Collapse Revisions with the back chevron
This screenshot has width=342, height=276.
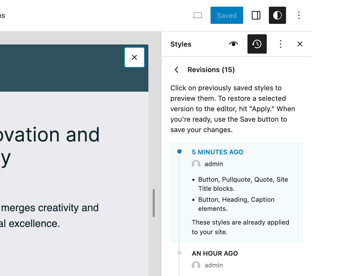pyautogui.click(x=176, y=70)
